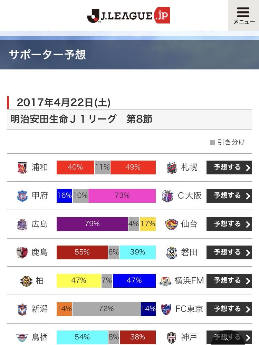Image resolution: width=259 pixels, height=345 pixels.
Task: Click the J.LEAGUE.jp logo
Action: (x=128, y=16)
